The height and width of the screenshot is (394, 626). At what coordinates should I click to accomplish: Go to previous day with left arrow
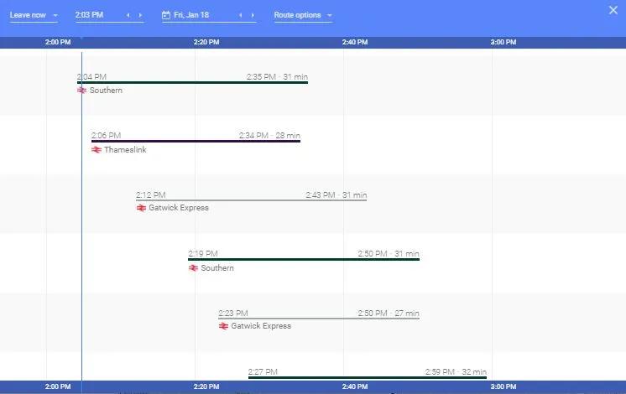tap(240, 15)
